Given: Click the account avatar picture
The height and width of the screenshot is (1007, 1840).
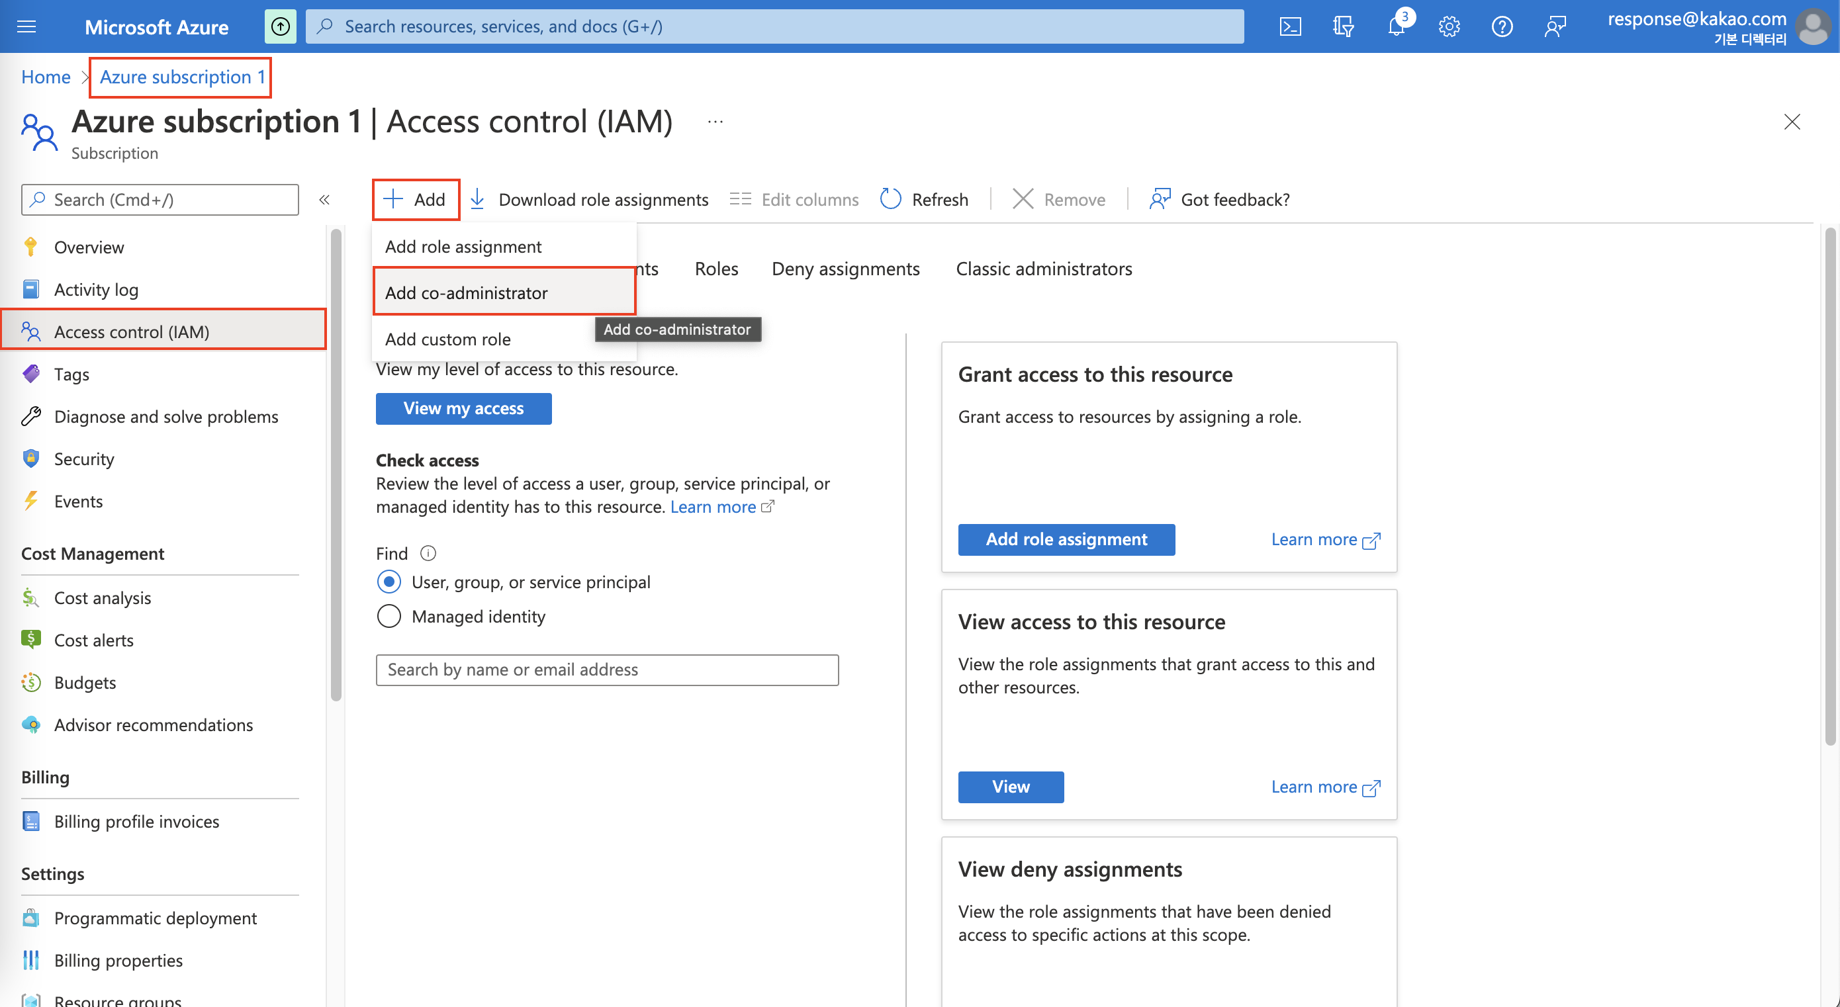Looking at the screenshot, I should 1813,26.
